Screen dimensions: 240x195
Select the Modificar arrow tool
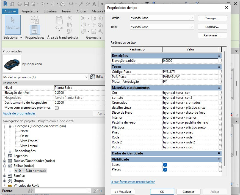13,25
